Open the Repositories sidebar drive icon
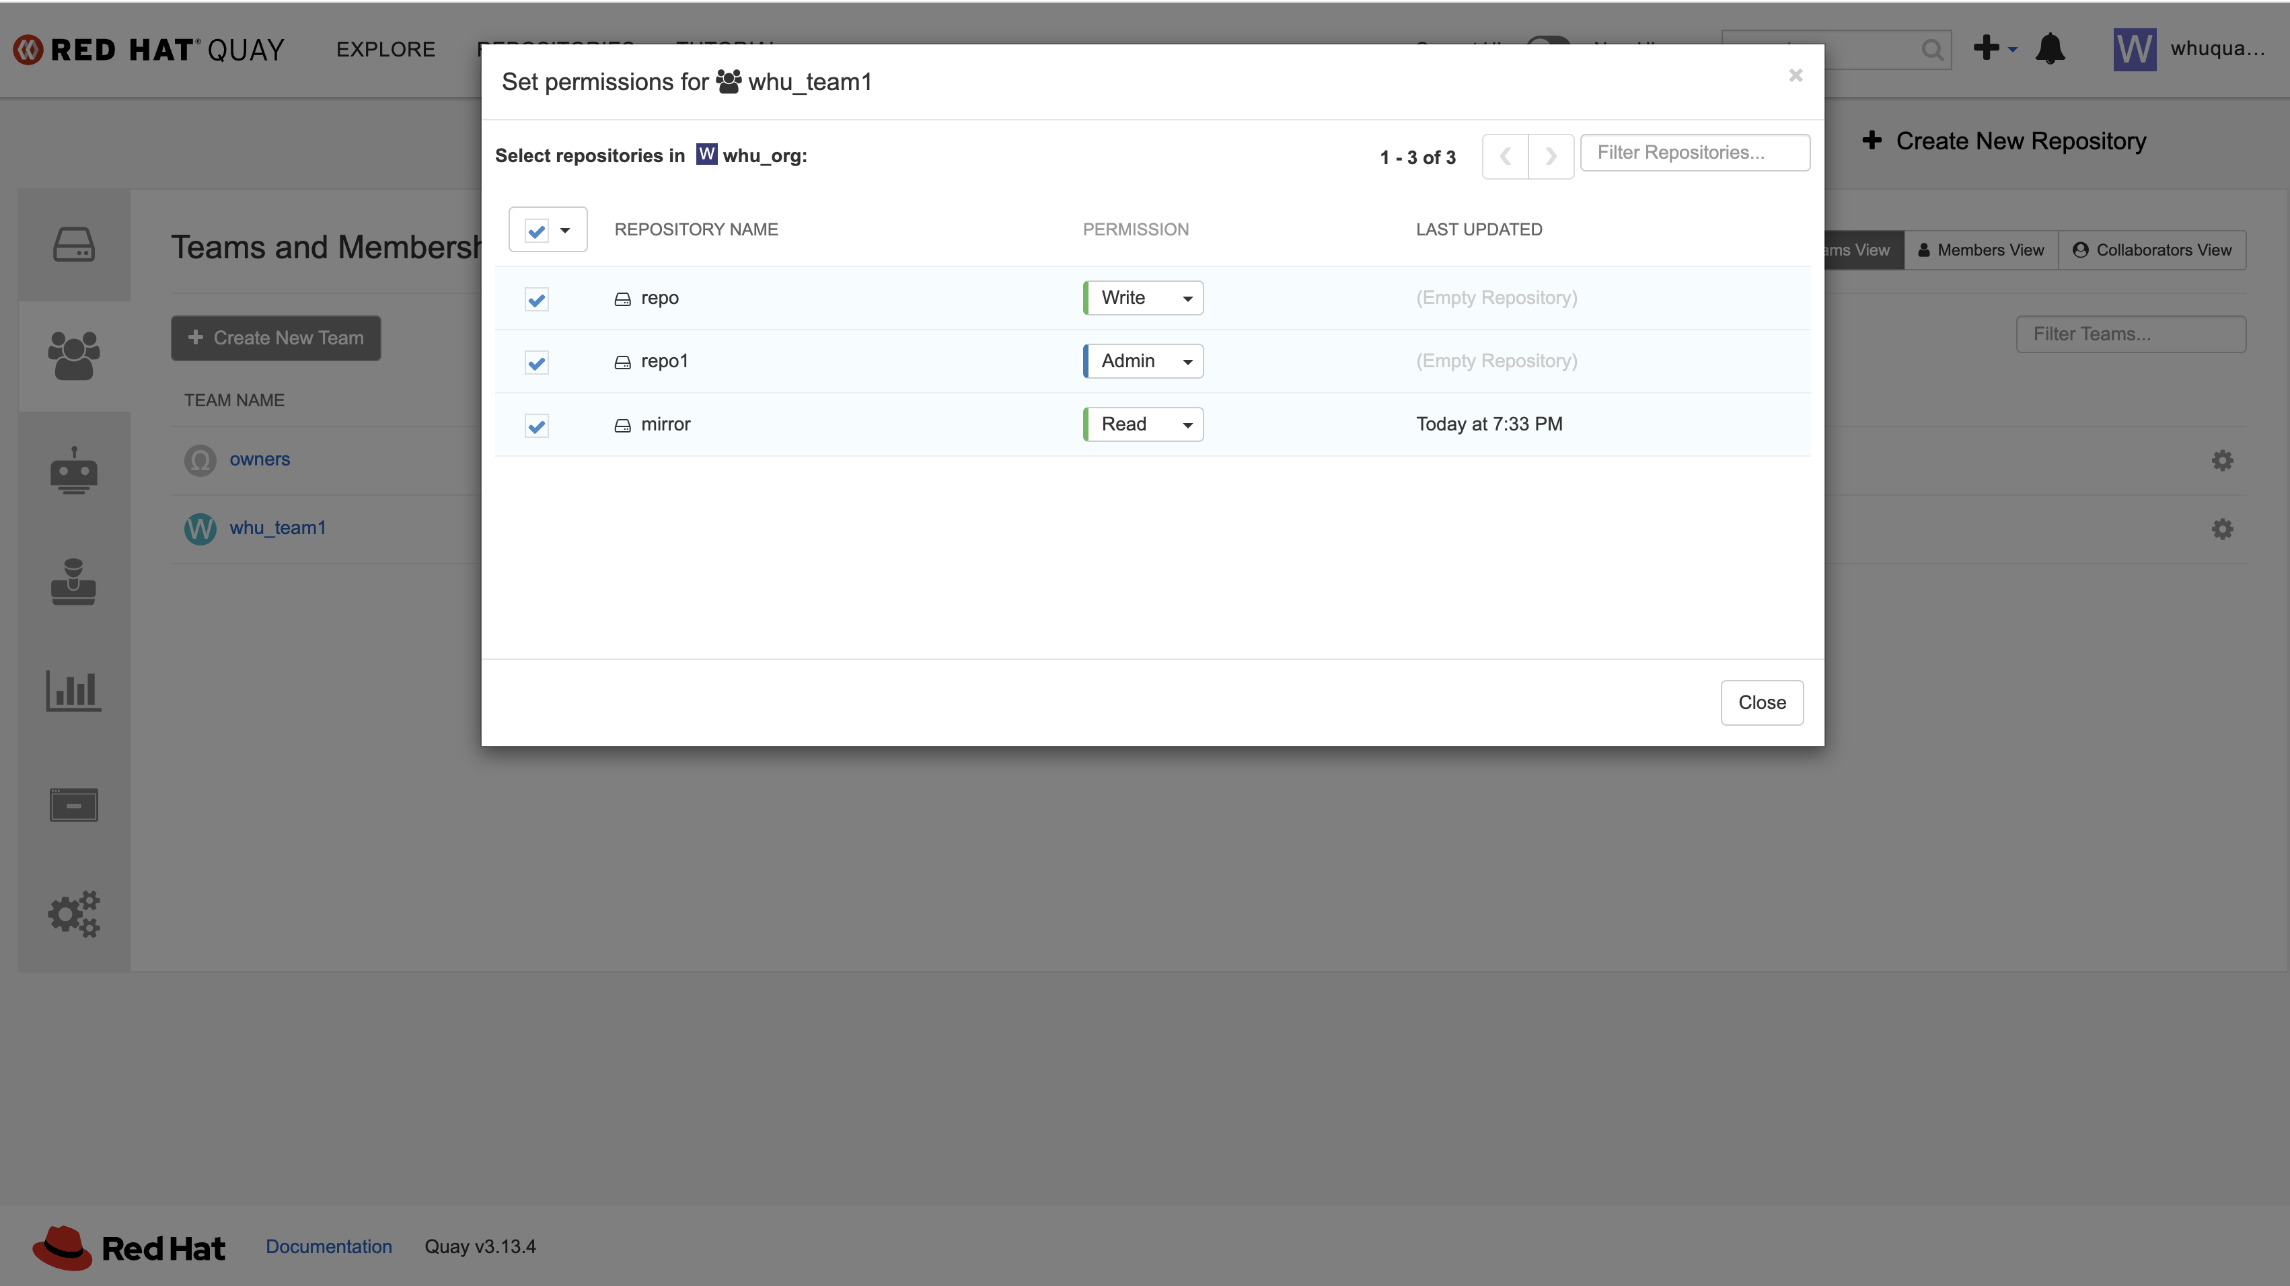2290x1286 pixels. [x=74, y=244]
